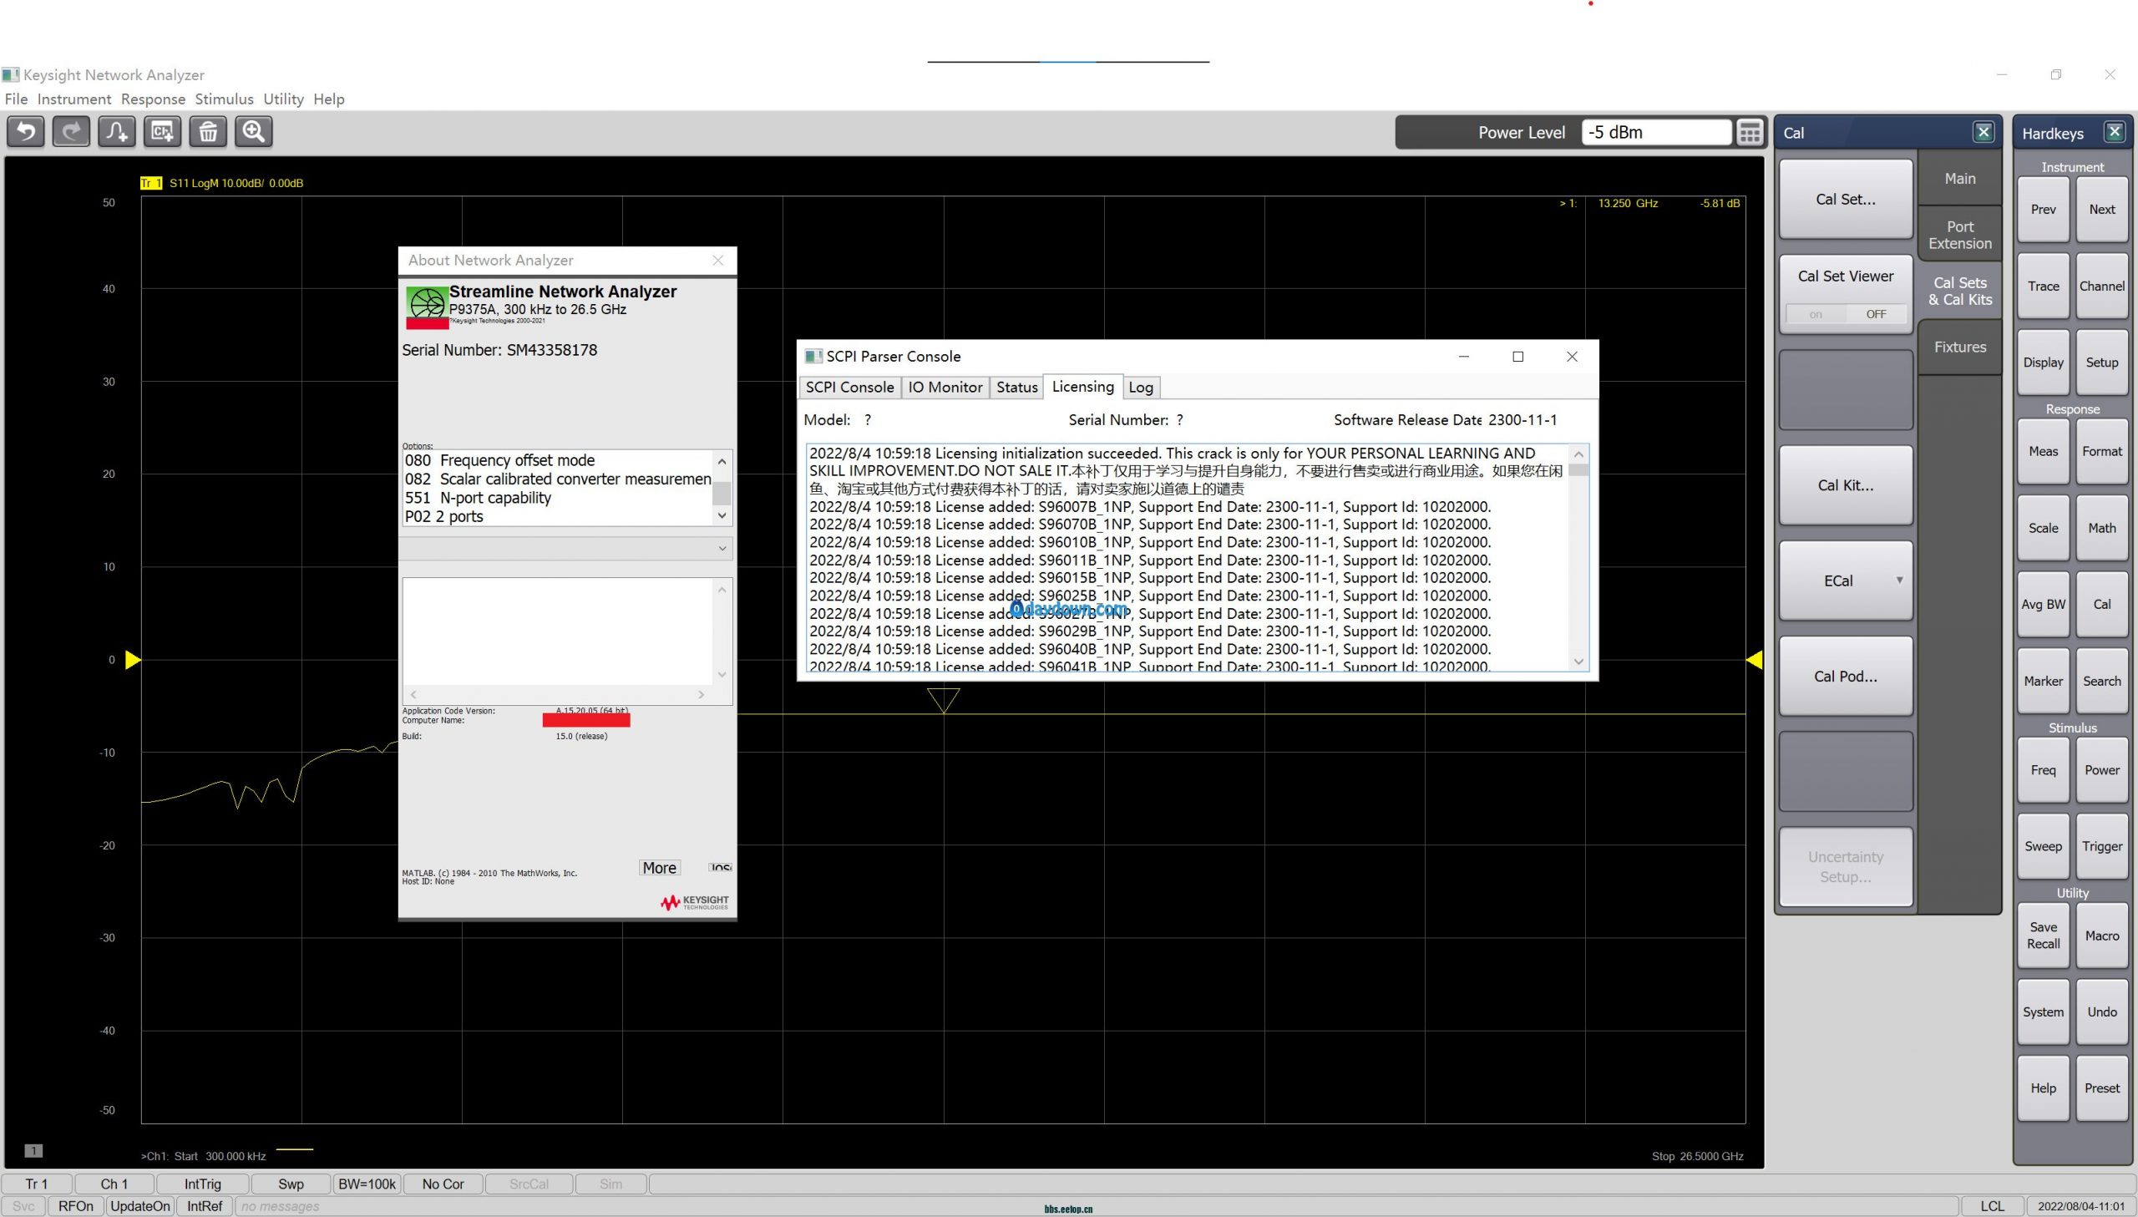Click the Options list scrollbar thumb
The image size is (2138, 1217).
[x=722, y=493]
